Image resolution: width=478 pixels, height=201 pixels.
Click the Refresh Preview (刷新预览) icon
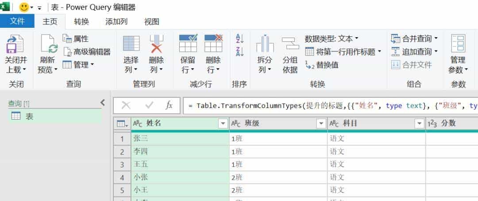pyautogui.click(x=49, y=44)
